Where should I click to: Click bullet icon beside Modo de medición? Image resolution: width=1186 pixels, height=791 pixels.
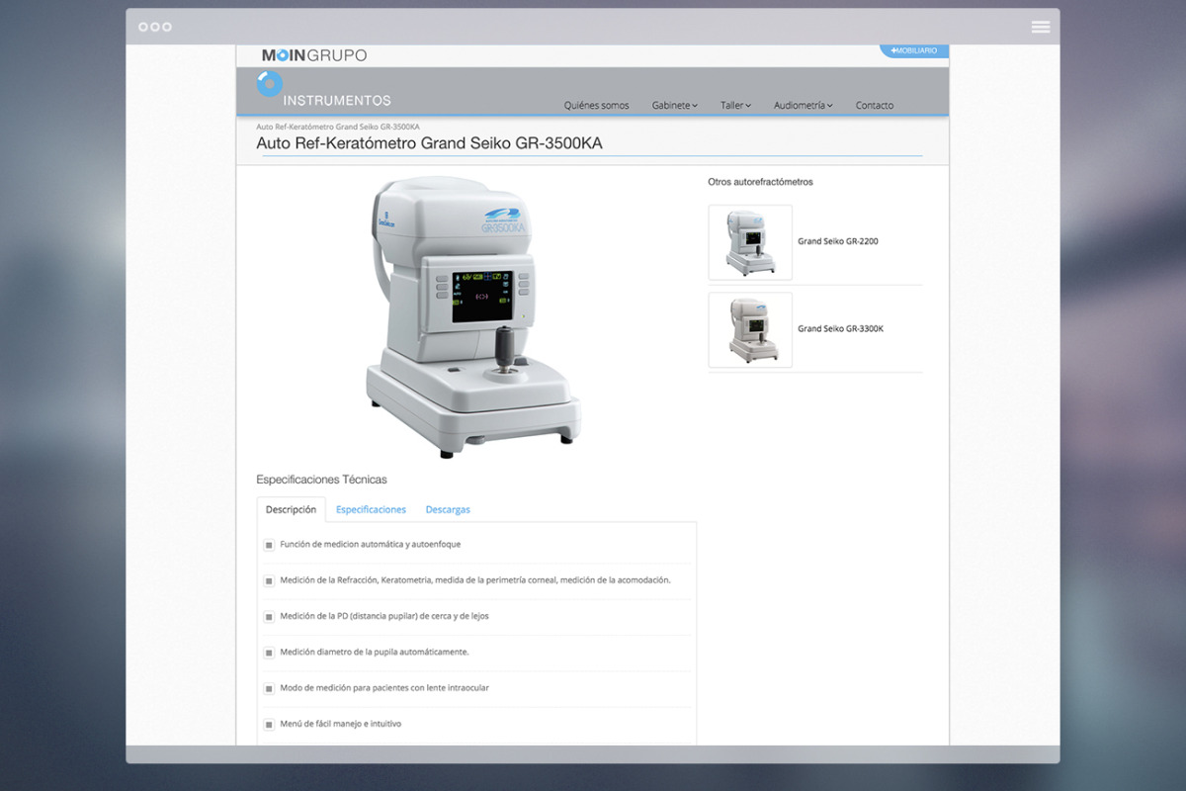point(269,688)
